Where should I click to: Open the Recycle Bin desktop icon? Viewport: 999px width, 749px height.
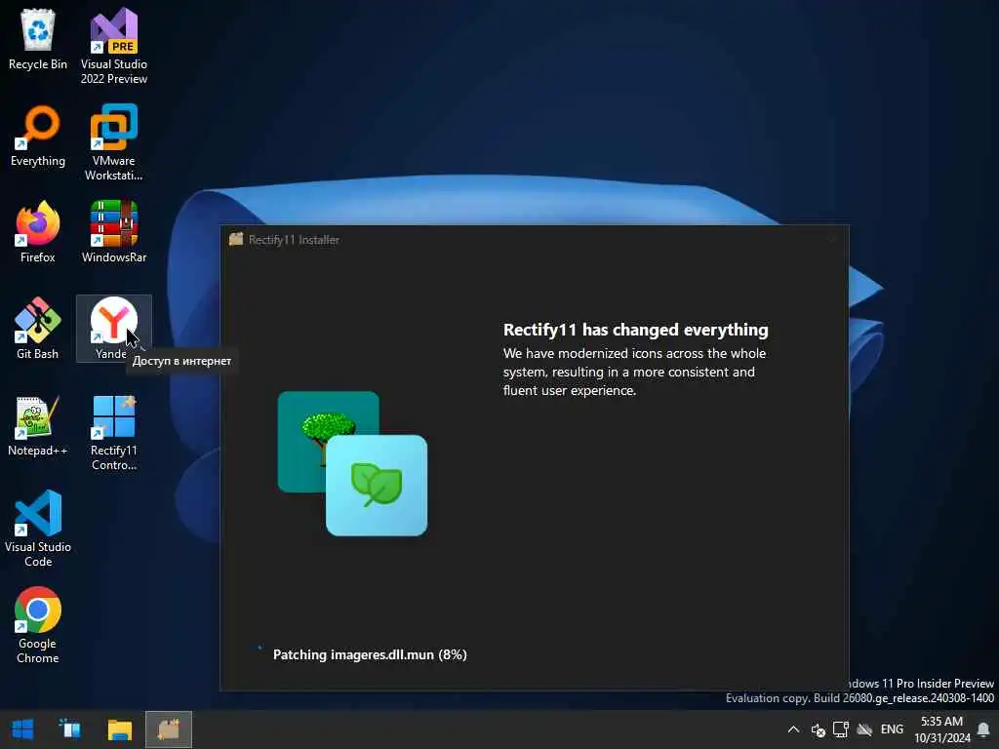[x=38, y=39]
